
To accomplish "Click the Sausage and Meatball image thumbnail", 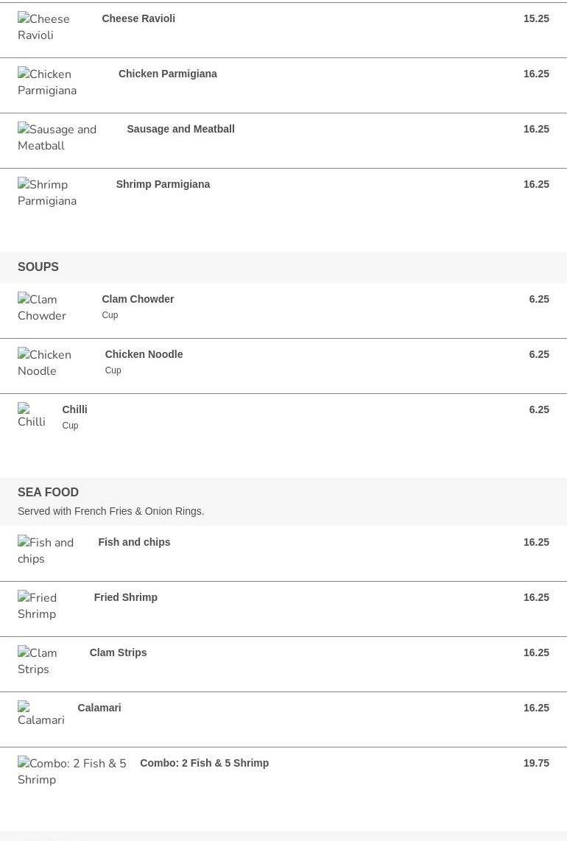I will point(57,137).
